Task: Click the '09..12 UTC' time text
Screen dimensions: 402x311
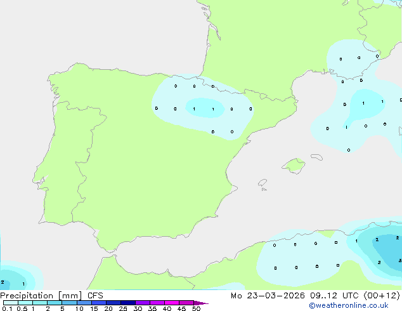Action: pyautogui.click(x=334, y=296)
